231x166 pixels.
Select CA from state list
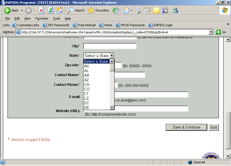click(97, 84)
